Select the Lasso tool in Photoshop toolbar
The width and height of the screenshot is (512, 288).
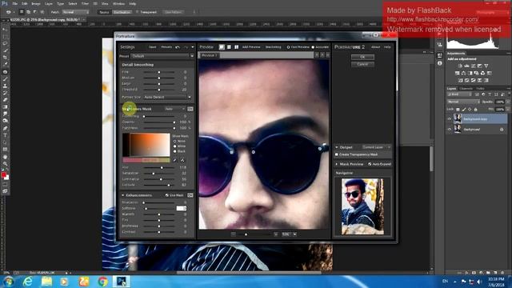coord(5,43)
